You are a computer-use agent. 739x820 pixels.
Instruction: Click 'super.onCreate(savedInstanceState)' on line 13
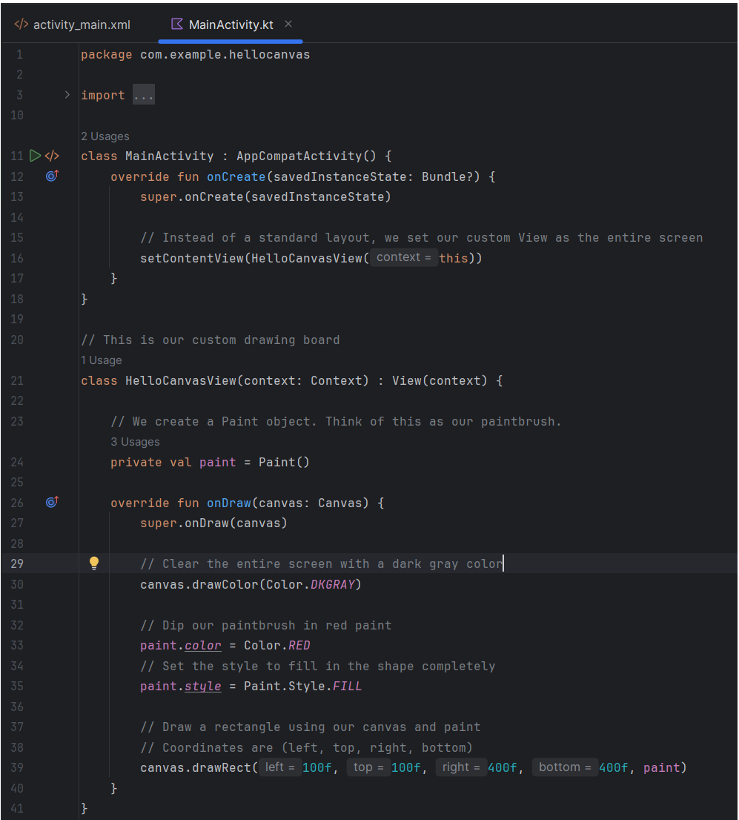coord(265,196)
